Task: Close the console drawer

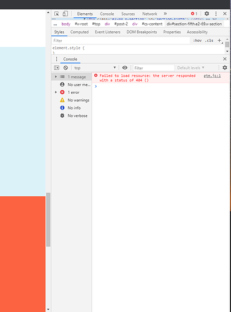Action: click(x=225, y=59)
